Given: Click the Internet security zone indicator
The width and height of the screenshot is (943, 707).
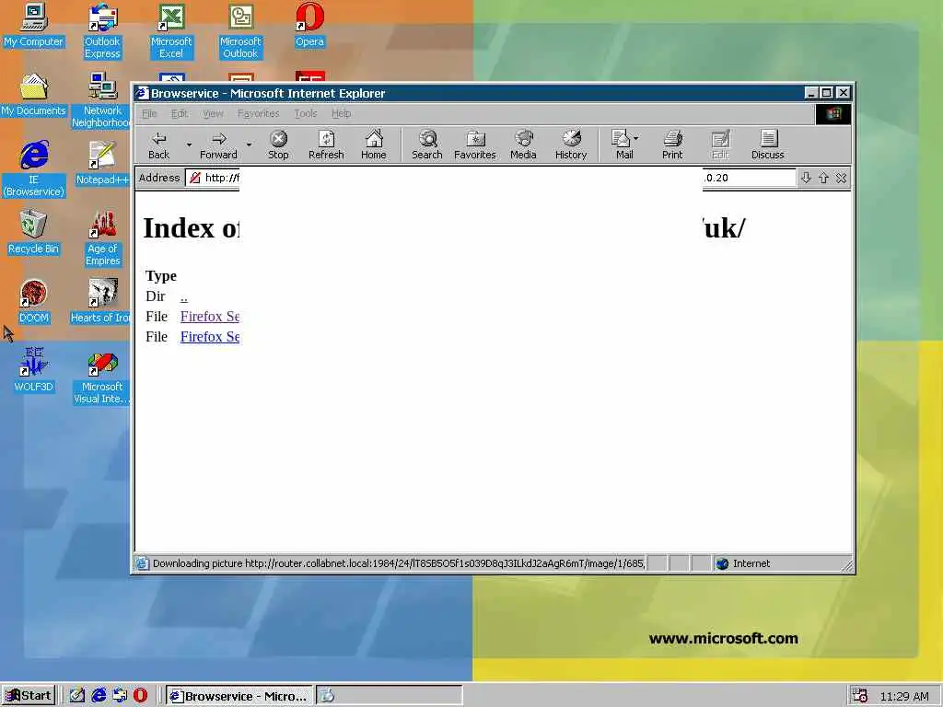Looking at the screenshot, I should (x=743, y=564).
